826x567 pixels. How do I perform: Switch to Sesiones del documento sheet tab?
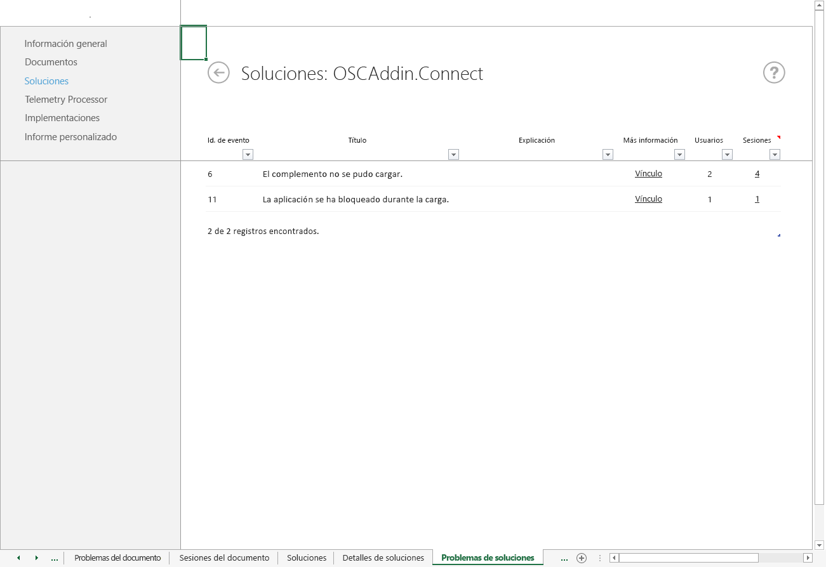point(224,558)
